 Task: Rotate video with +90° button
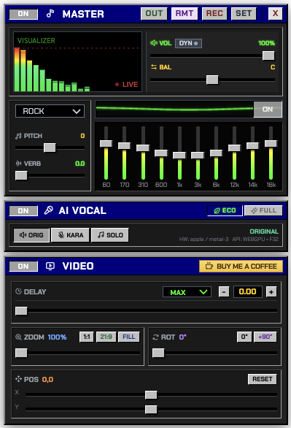point(265,337)
